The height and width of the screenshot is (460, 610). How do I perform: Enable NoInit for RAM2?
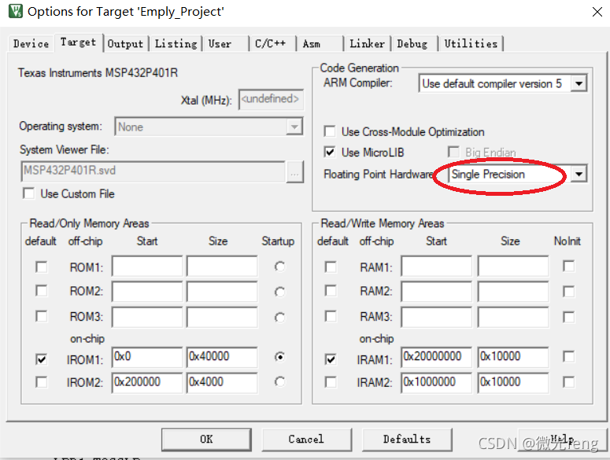[x=568, y=292]
